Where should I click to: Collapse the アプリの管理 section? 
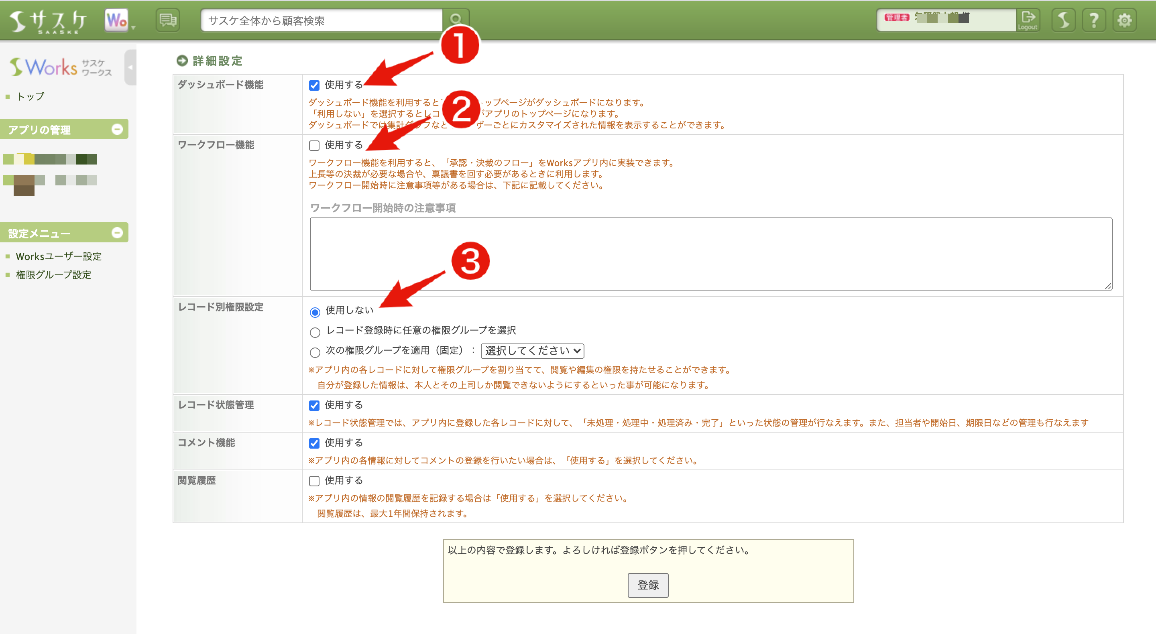pos(118,129)
